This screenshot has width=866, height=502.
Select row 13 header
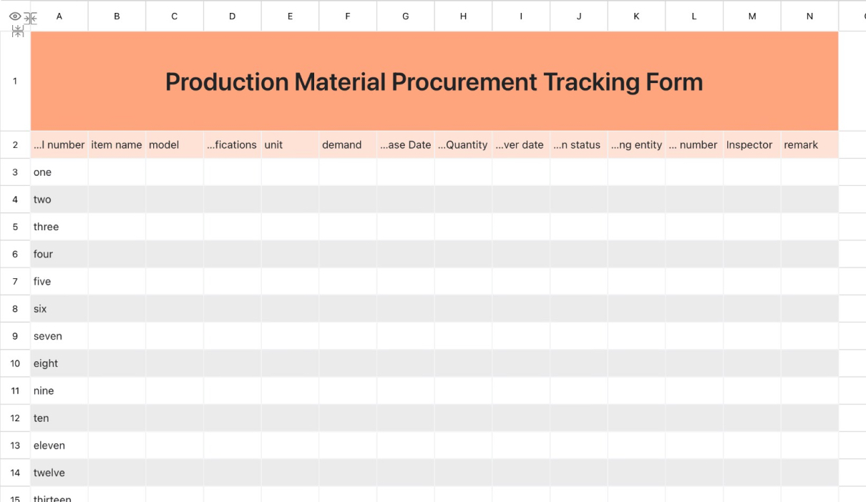[x=15, y=446]
